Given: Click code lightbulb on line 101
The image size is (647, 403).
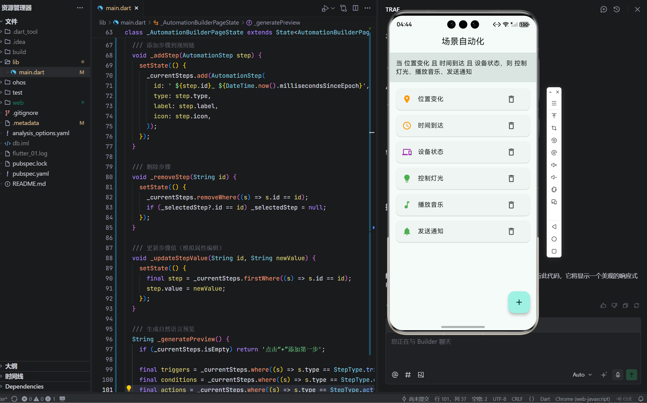Looking at the screenshot, I should click(129, 388).
